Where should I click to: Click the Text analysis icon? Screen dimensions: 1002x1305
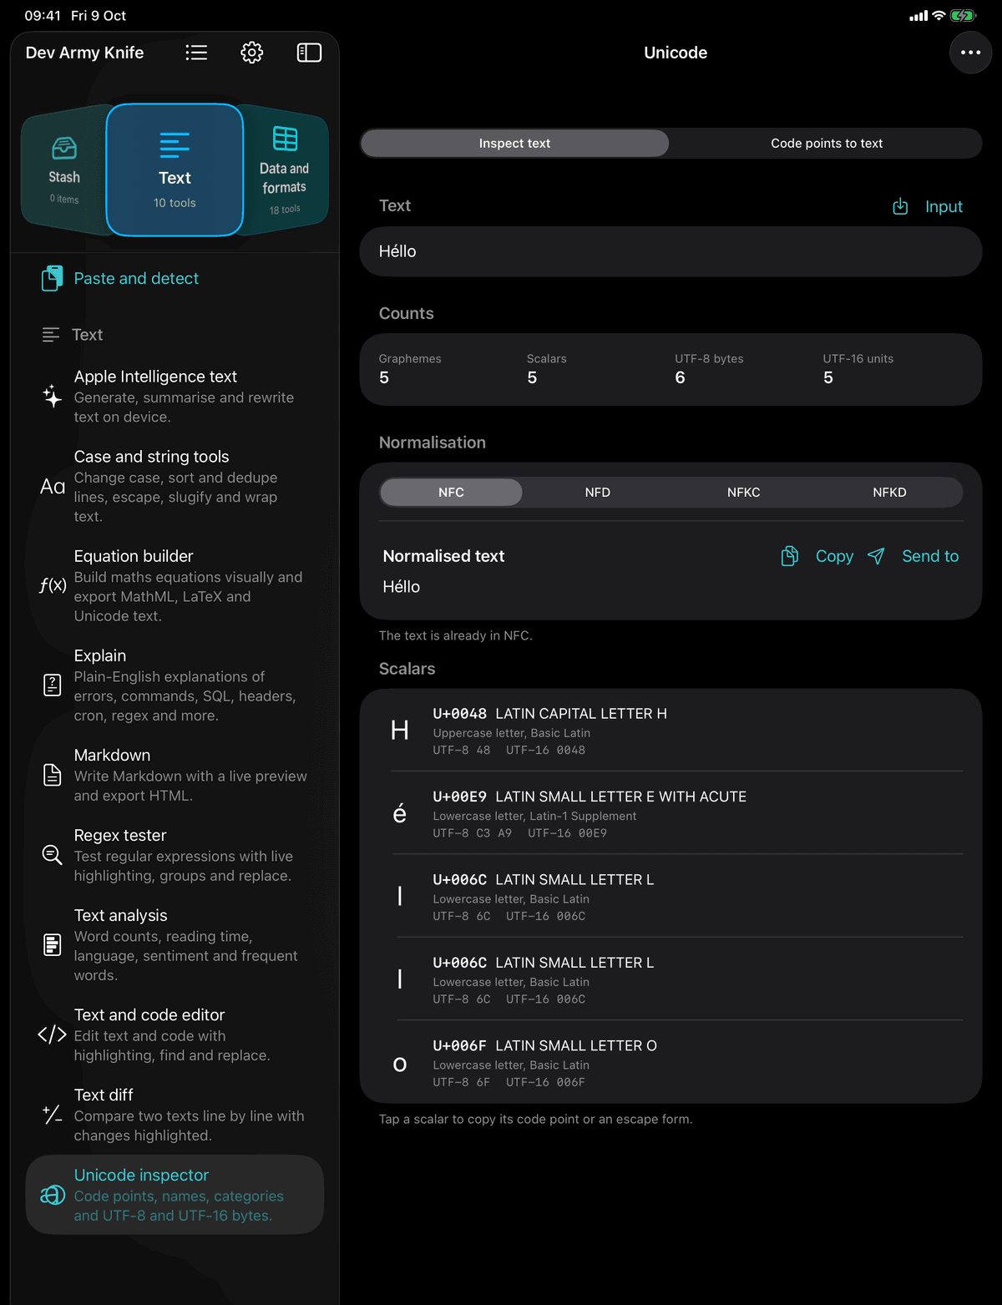coord(52,945)
